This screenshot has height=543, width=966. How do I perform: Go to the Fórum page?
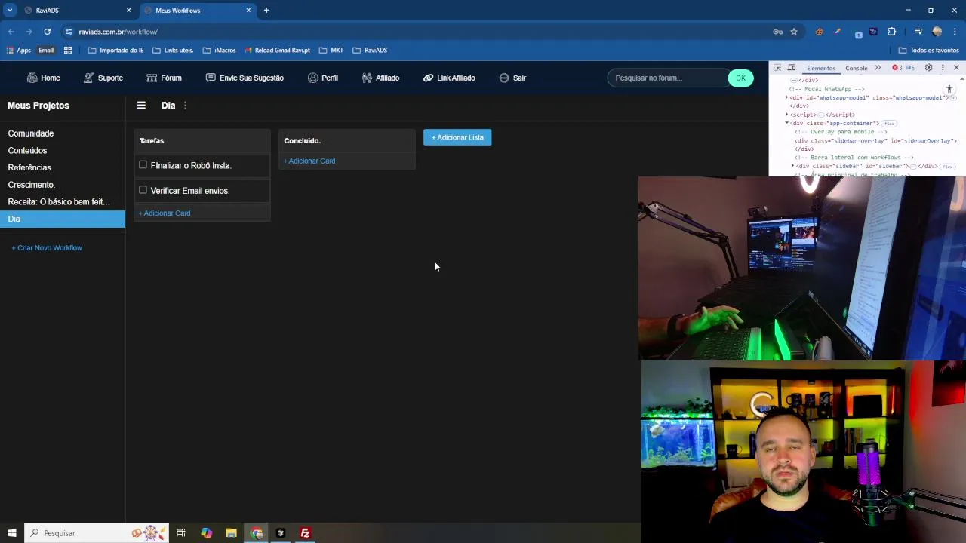tap(164, 78)
